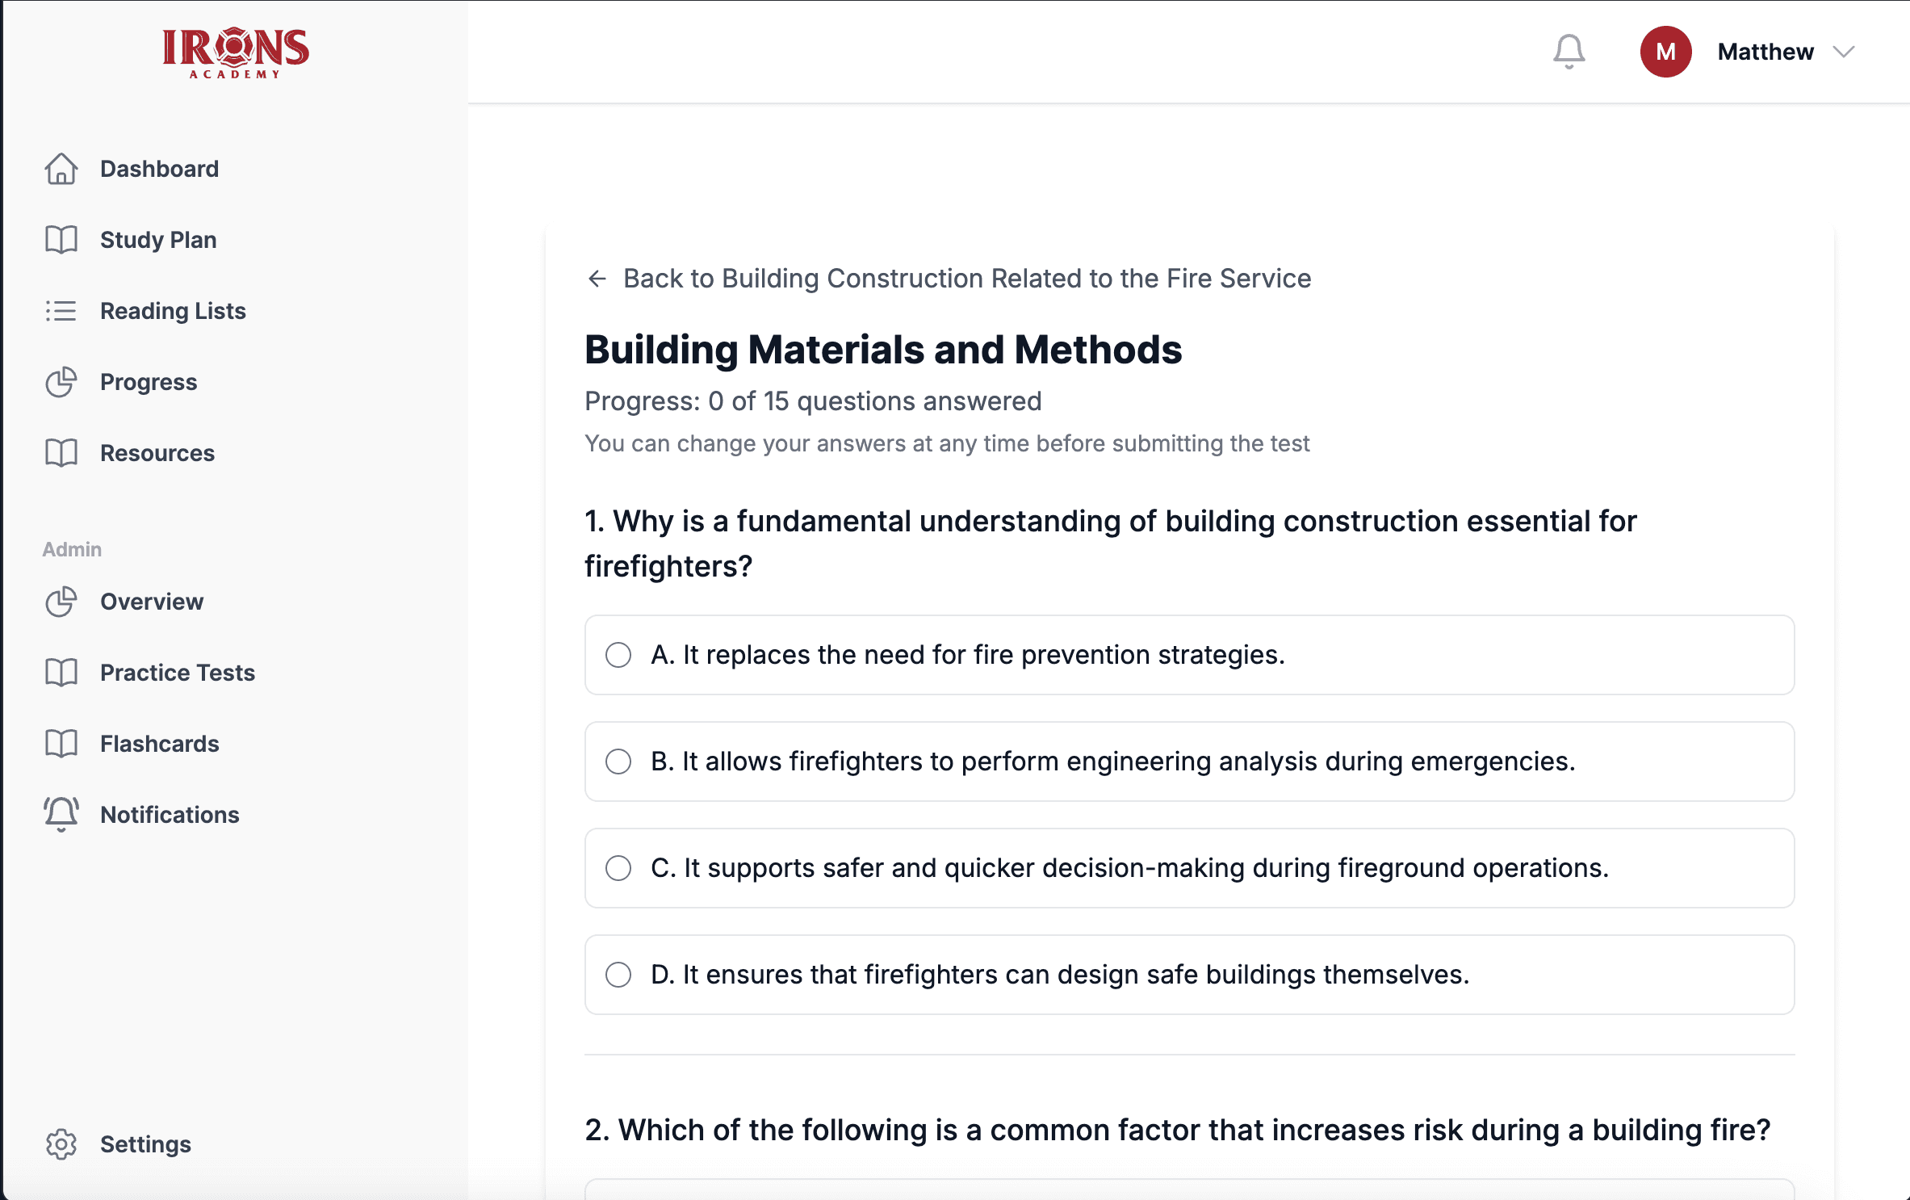Open the Notifications menu item

pyautogui.click(x=170, y=814)
